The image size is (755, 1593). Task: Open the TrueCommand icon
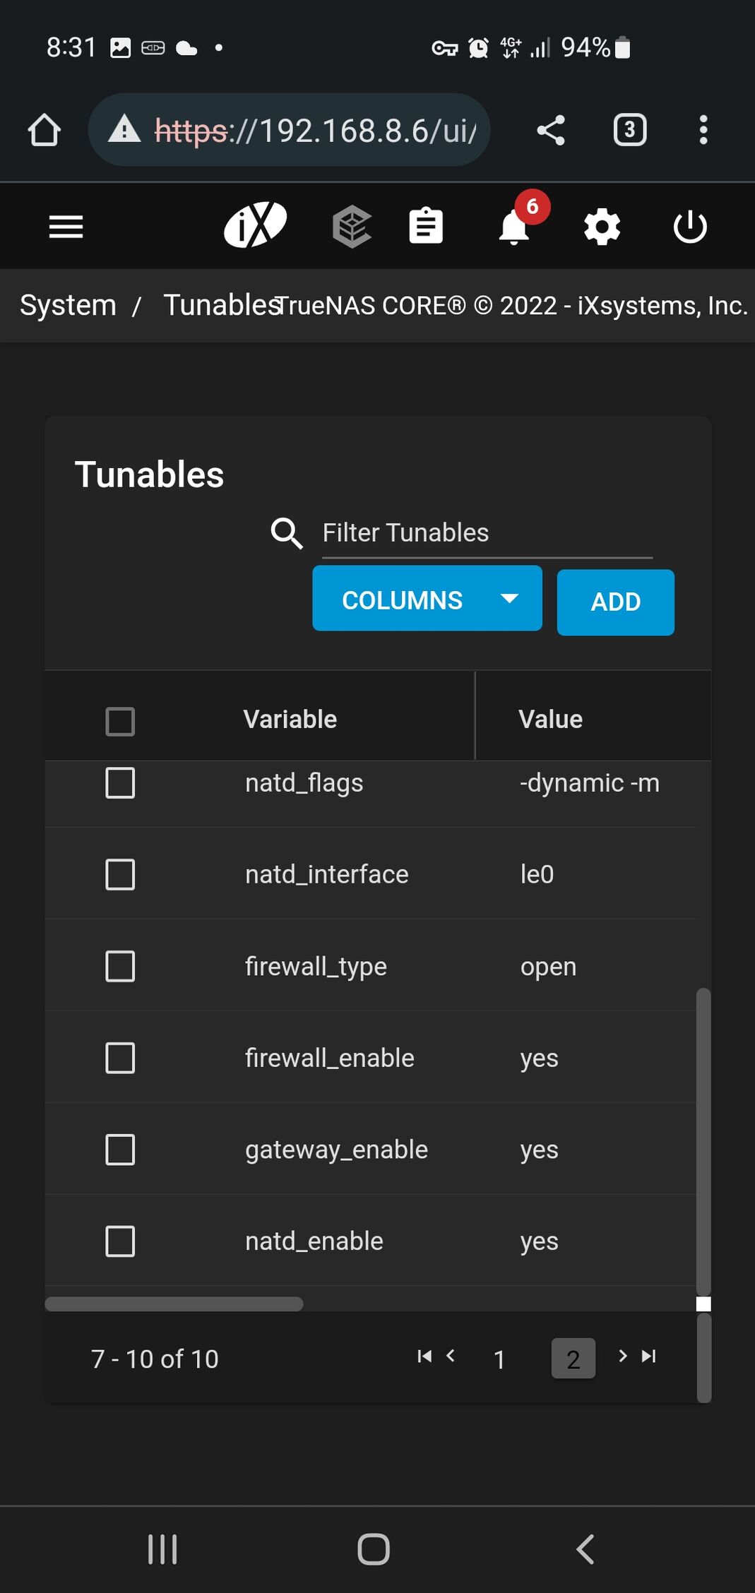pyautogui.click(x=352, y=227)
